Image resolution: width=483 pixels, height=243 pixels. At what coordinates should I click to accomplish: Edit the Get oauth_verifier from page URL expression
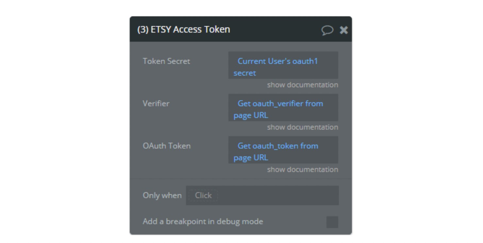pyautogui.click(x=283, y=107)
